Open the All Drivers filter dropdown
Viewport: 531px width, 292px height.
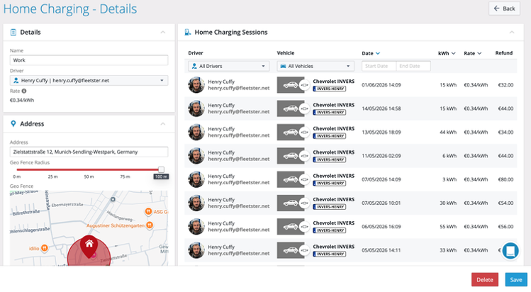click(x=228, y=66)
